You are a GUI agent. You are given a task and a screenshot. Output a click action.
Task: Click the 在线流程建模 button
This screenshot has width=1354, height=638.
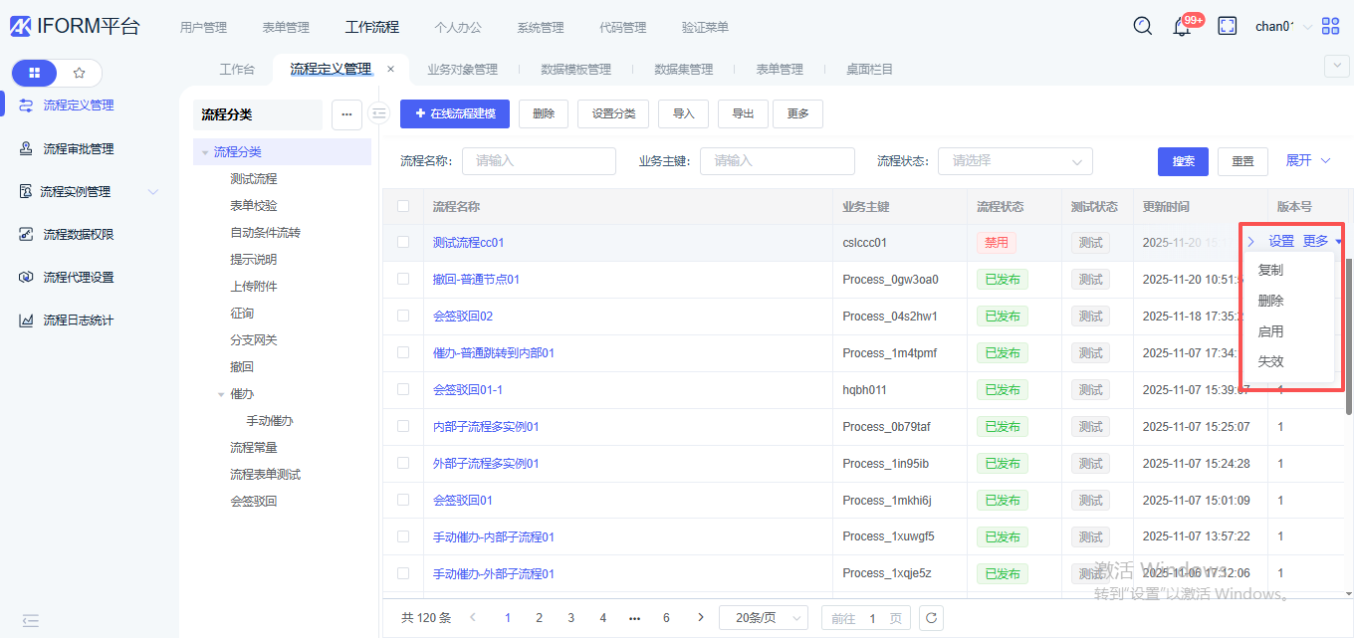455,113
